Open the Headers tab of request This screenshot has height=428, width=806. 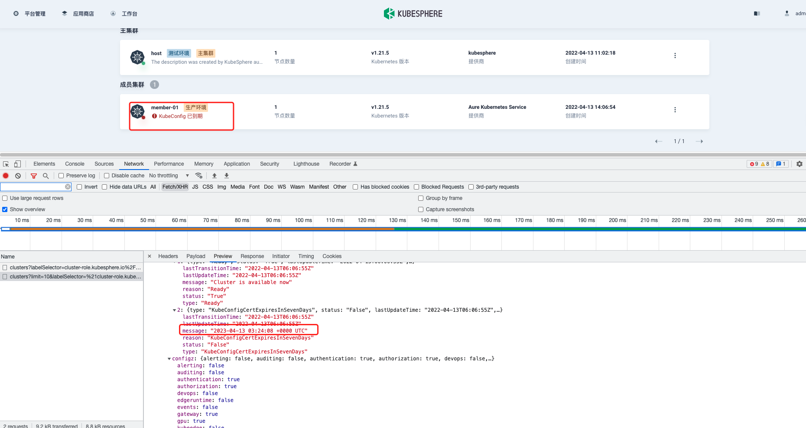tap(168, 256)
